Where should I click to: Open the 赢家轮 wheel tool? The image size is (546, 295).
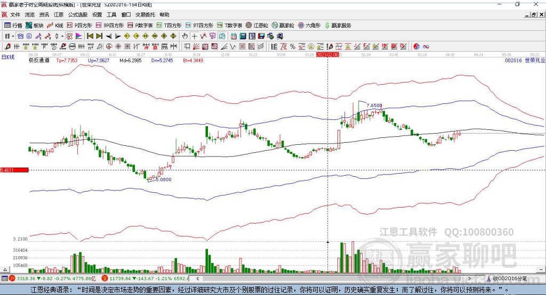coord(283,26)
